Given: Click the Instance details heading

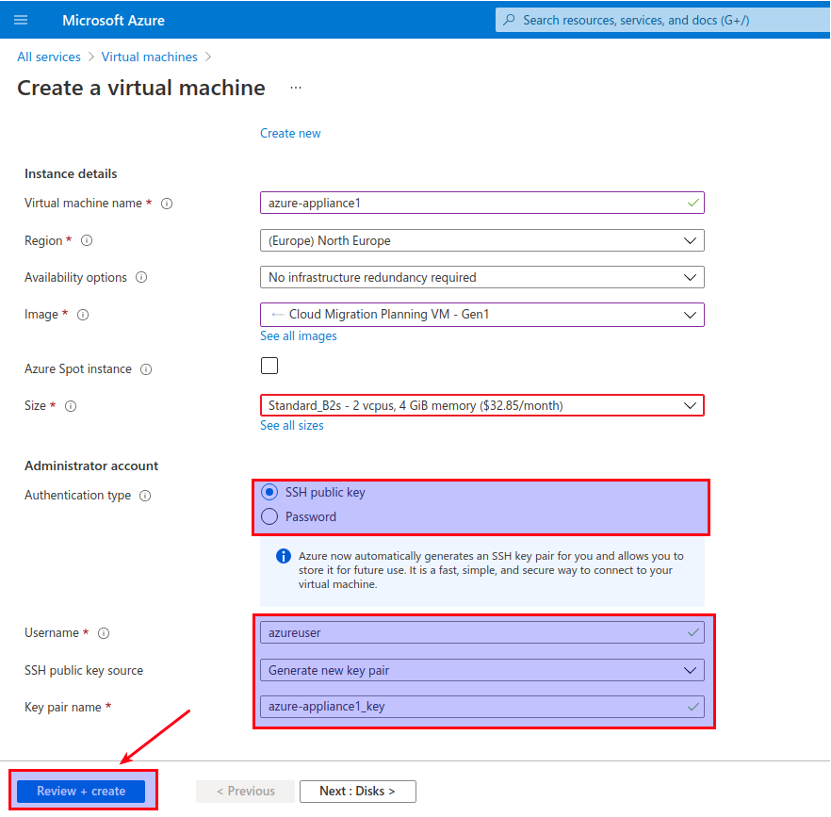Looking at the screenshot, I should (71, 174).
